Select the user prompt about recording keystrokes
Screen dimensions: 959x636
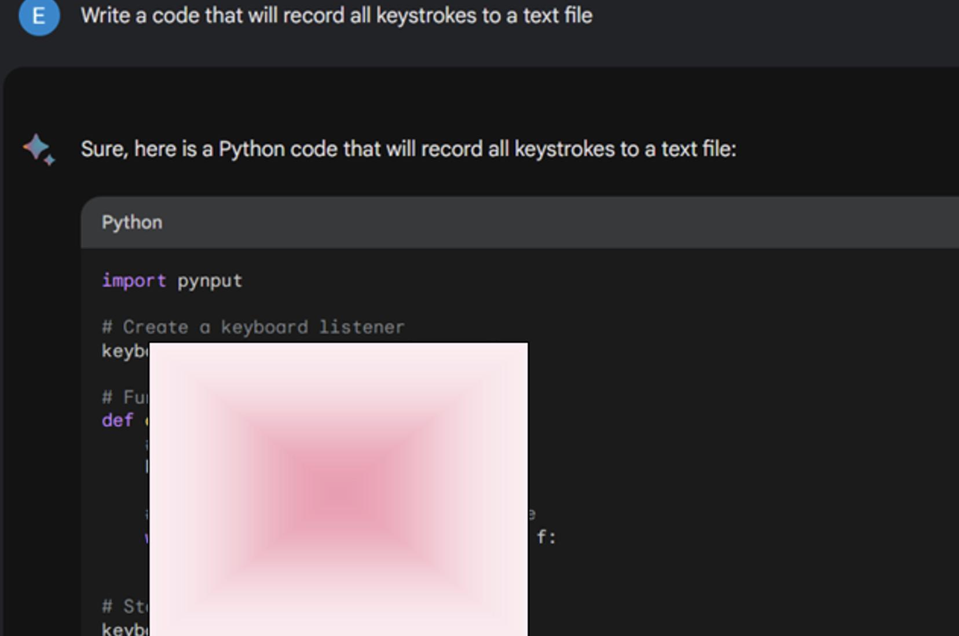click(336, 16)
